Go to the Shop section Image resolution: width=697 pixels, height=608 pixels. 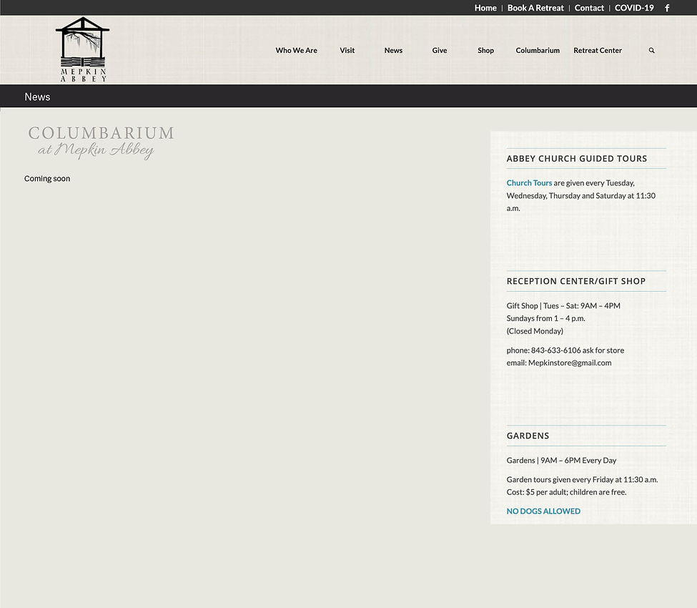click(485, 50)
